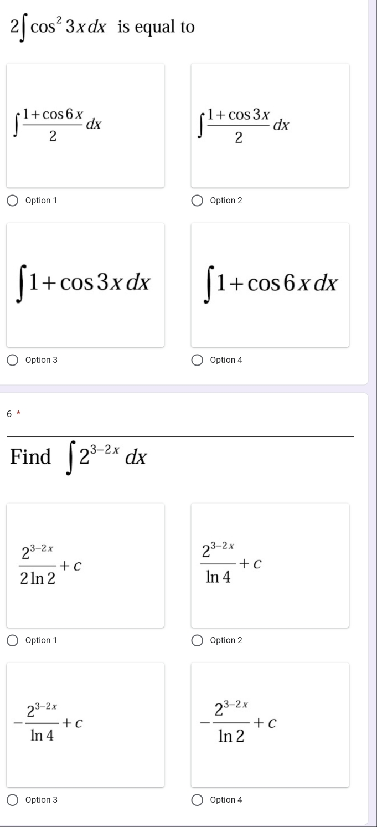Click the positive answer image over ln 4
This screenshot has width=377, height=827.
tap(270, 565)
